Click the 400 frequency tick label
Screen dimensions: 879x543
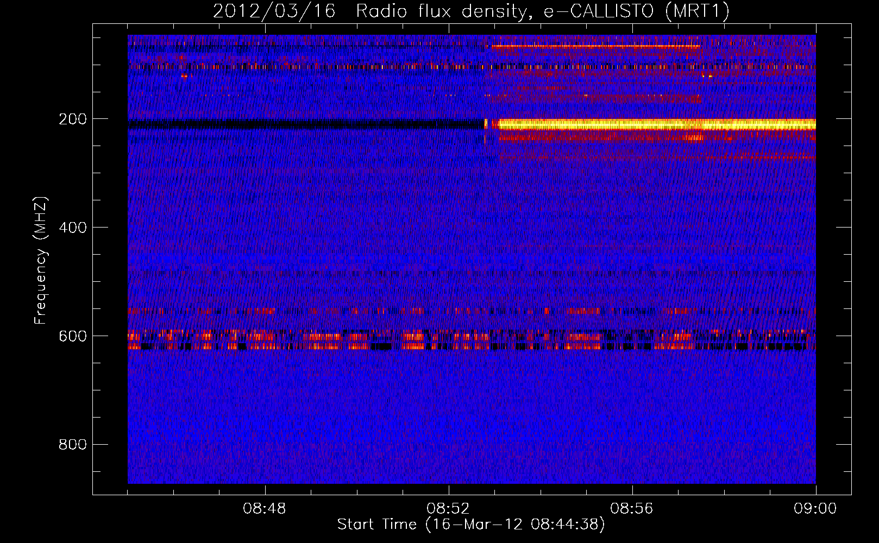(x=73, y=228)
